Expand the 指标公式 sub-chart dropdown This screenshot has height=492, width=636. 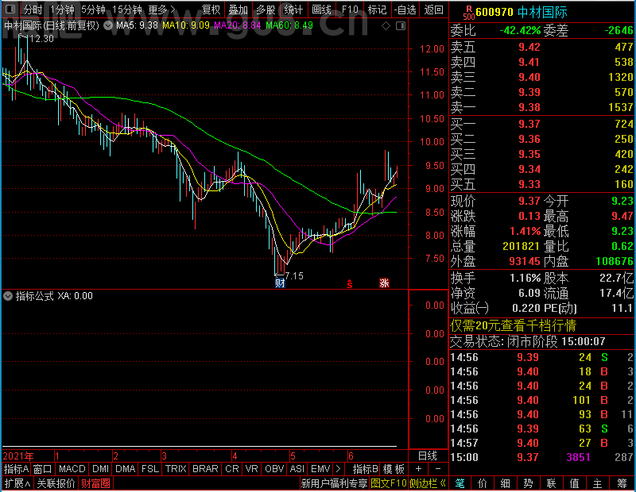tap(8, 296)
